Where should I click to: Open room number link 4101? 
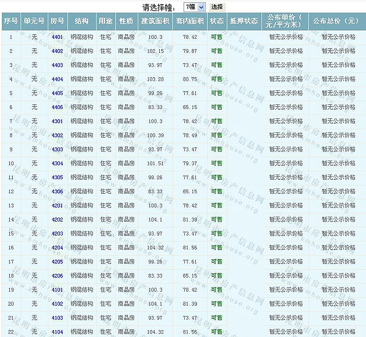point(57,290)
